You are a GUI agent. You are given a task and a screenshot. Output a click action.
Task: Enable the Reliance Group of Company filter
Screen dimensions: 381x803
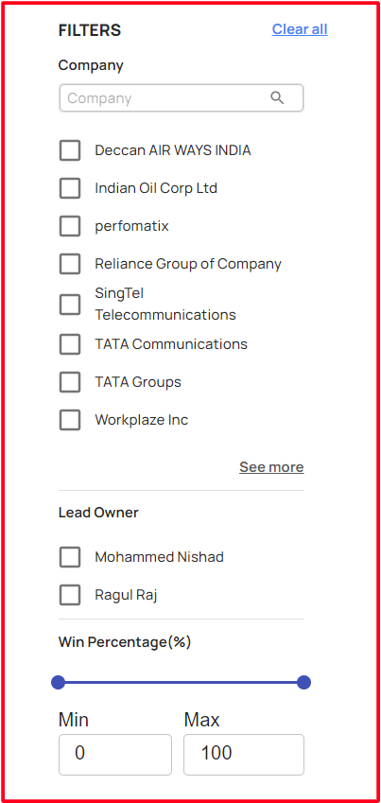click(x=70, y=264)
